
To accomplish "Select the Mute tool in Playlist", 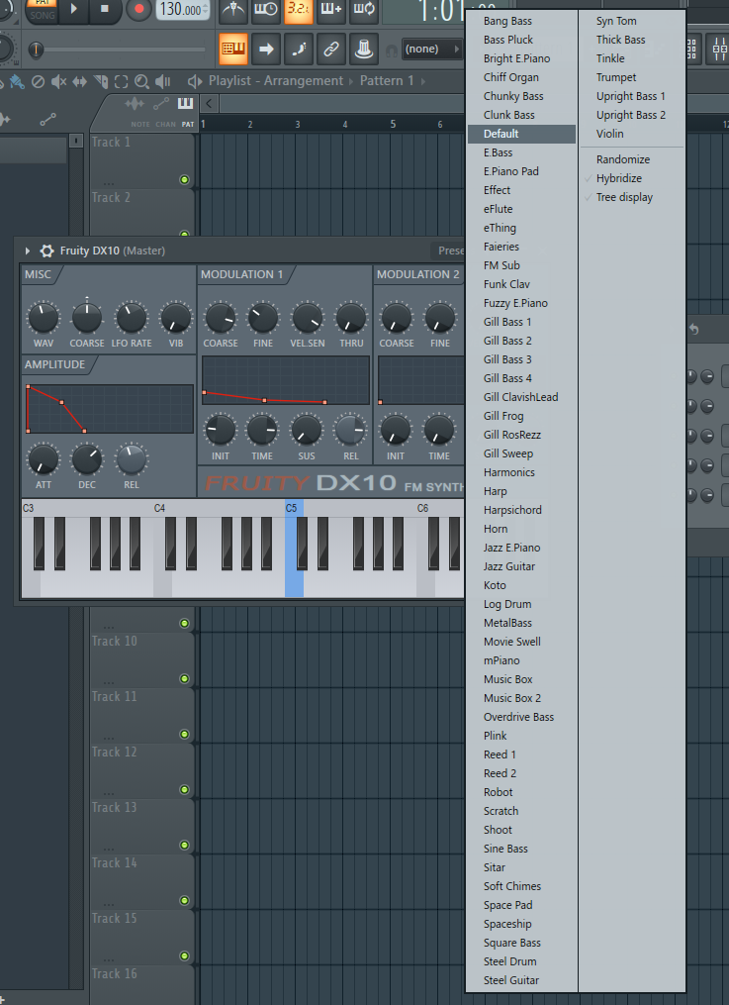I will [x=58, y=81].
